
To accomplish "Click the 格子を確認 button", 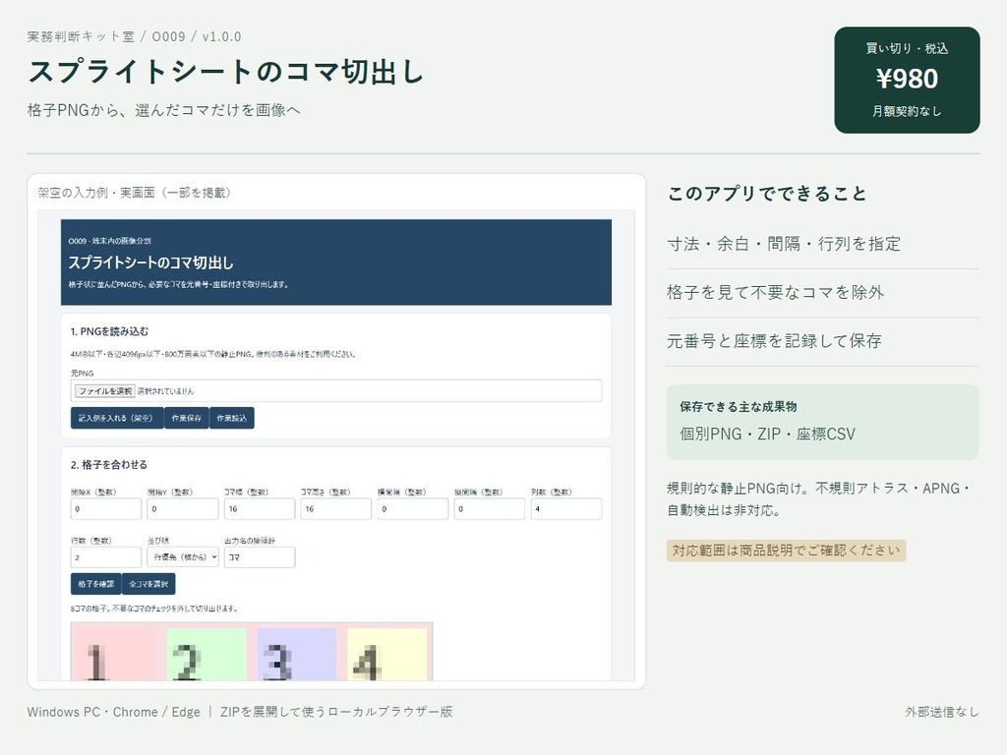I will tap(95, 584).
